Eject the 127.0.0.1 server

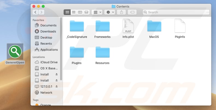tap(57, 86)
